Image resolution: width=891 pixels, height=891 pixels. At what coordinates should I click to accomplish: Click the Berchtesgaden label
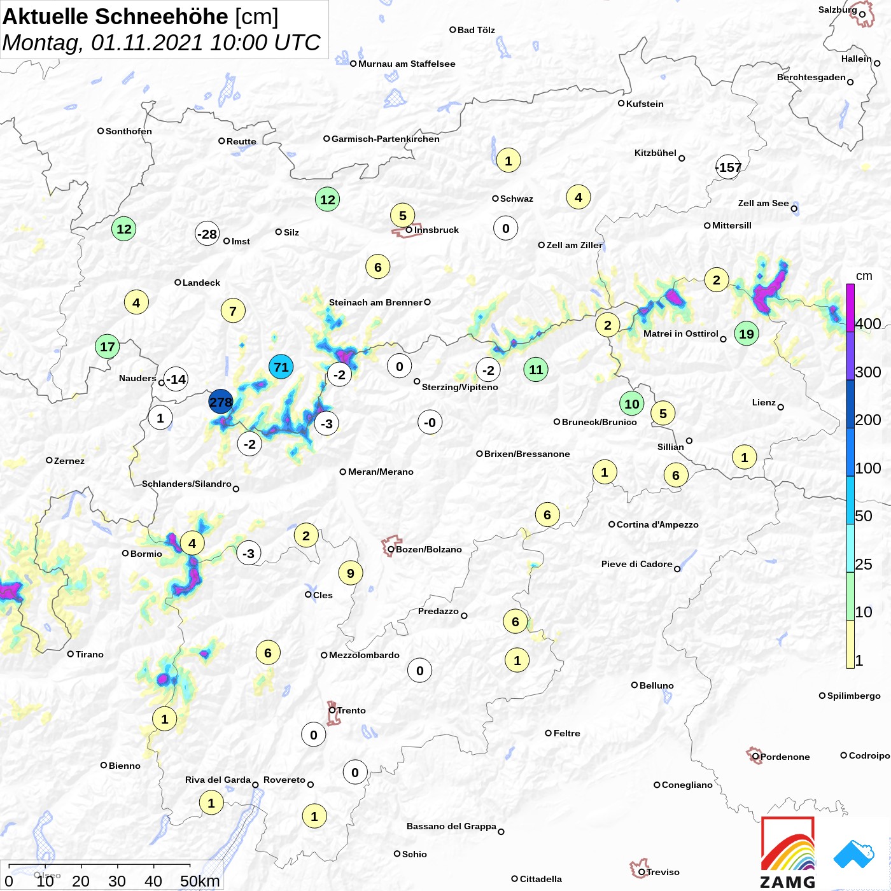[x=811, y=77]
